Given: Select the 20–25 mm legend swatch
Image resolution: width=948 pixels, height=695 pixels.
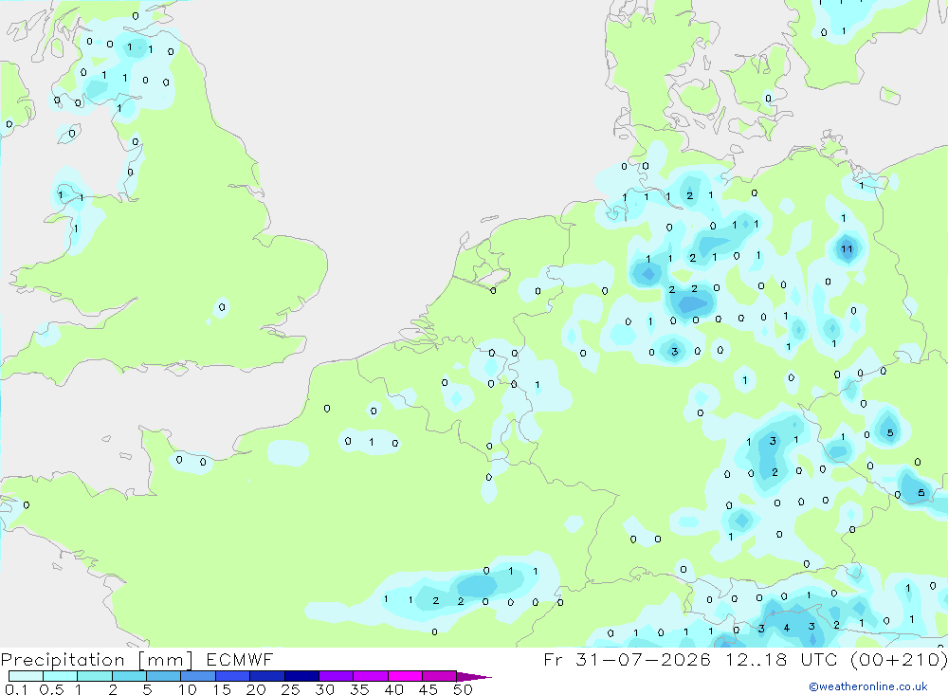Looking at the screenshot, I should point(266,676).
